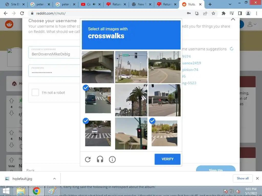The height and width of the screenshot is (196, 262).
Task: Expand the hqdefault.jpg download options chevron
Action: (54, 179)
